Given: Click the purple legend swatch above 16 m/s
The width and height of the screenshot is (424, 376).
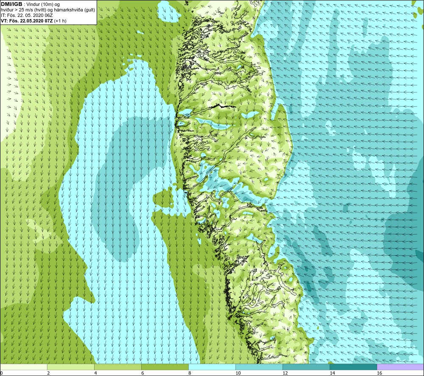Looking at the screenshot, I should click(400, 367).
